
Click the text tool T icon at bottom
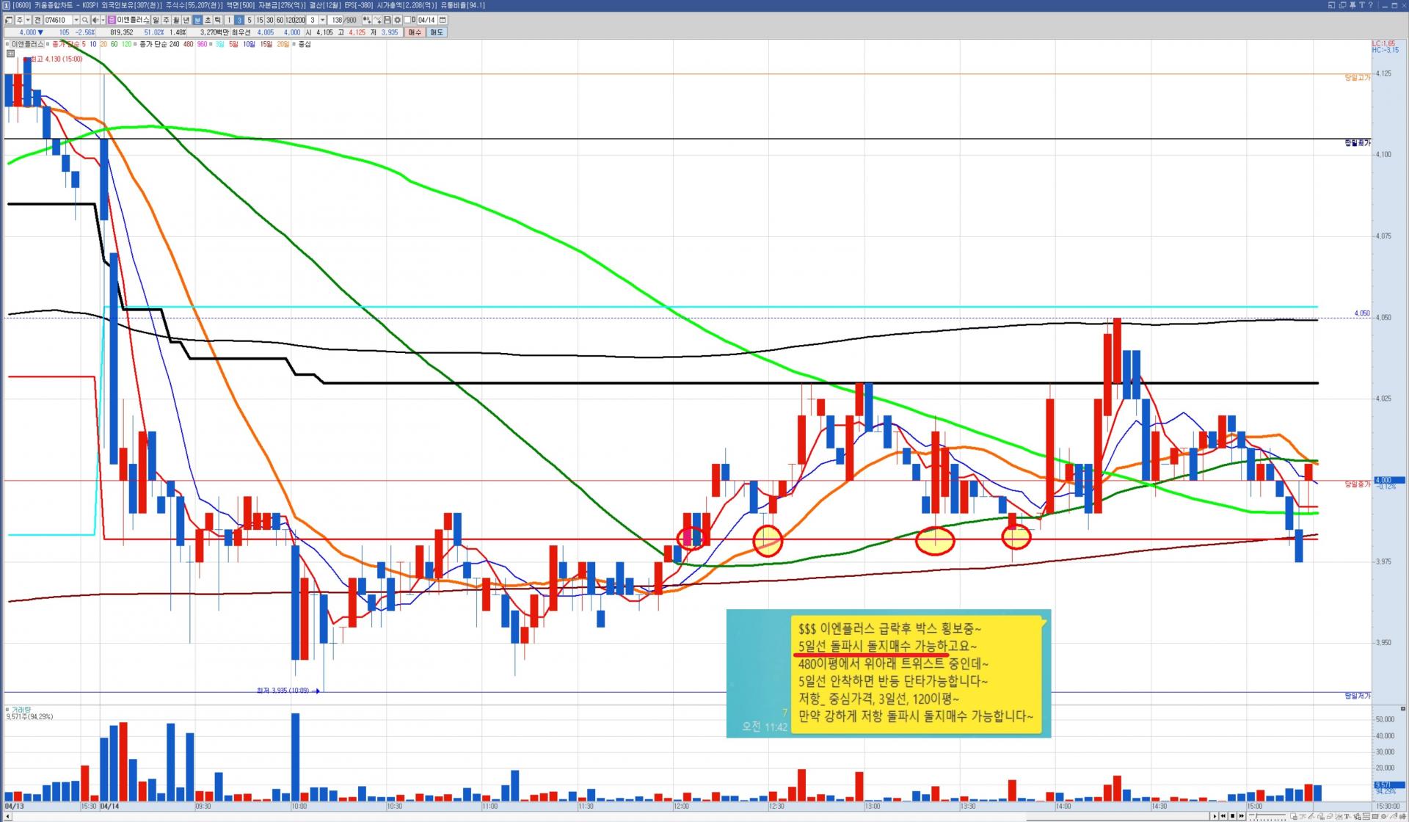click(x=1347, y=816)
